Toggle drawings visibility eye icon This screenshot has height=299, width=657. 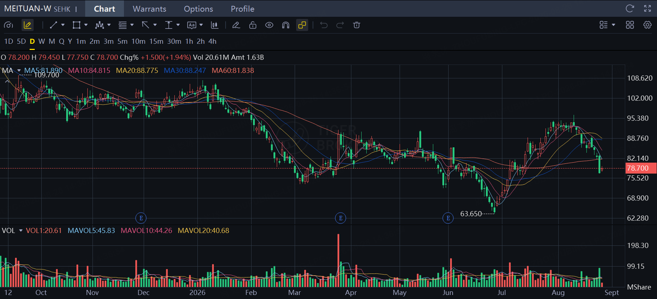(x=269, y=25)
